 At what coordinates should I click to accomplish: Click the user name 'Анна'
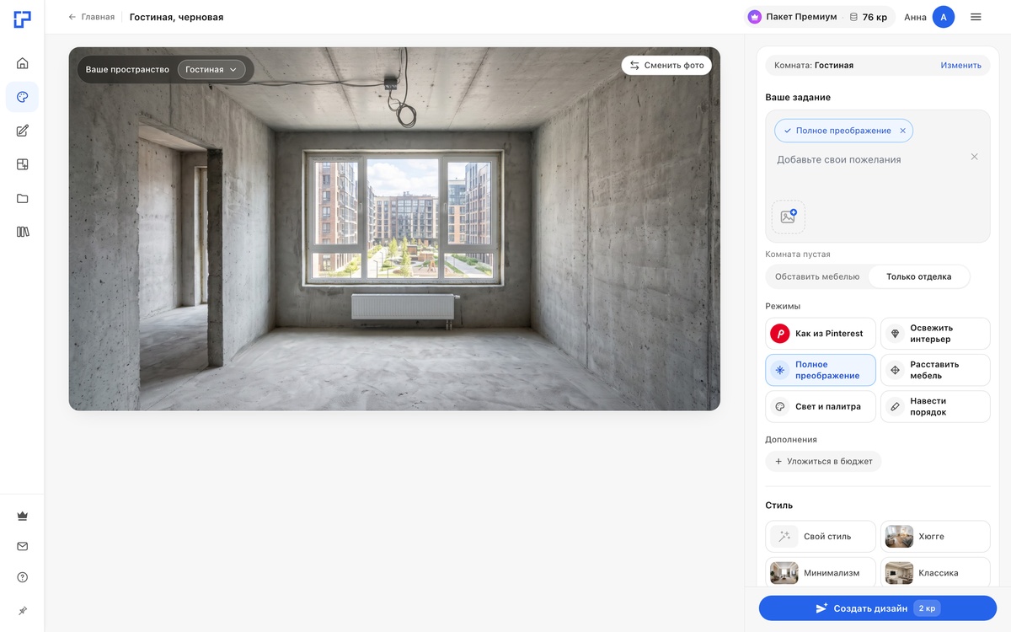tap(915, 17)
